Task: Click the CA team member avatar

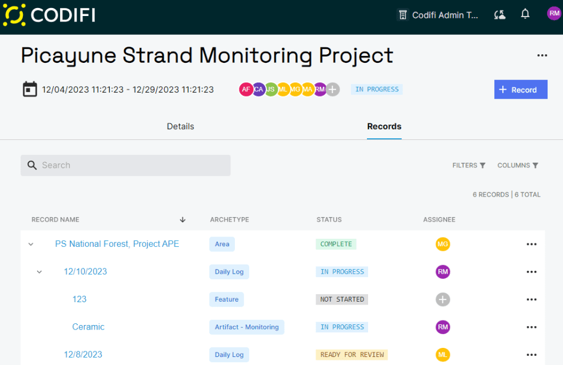Action: (x=258, y=89)
